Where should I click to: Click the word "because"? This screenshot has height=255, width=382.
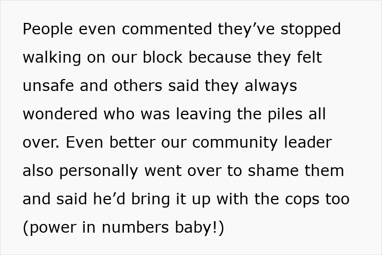click(x=220, y=57)
